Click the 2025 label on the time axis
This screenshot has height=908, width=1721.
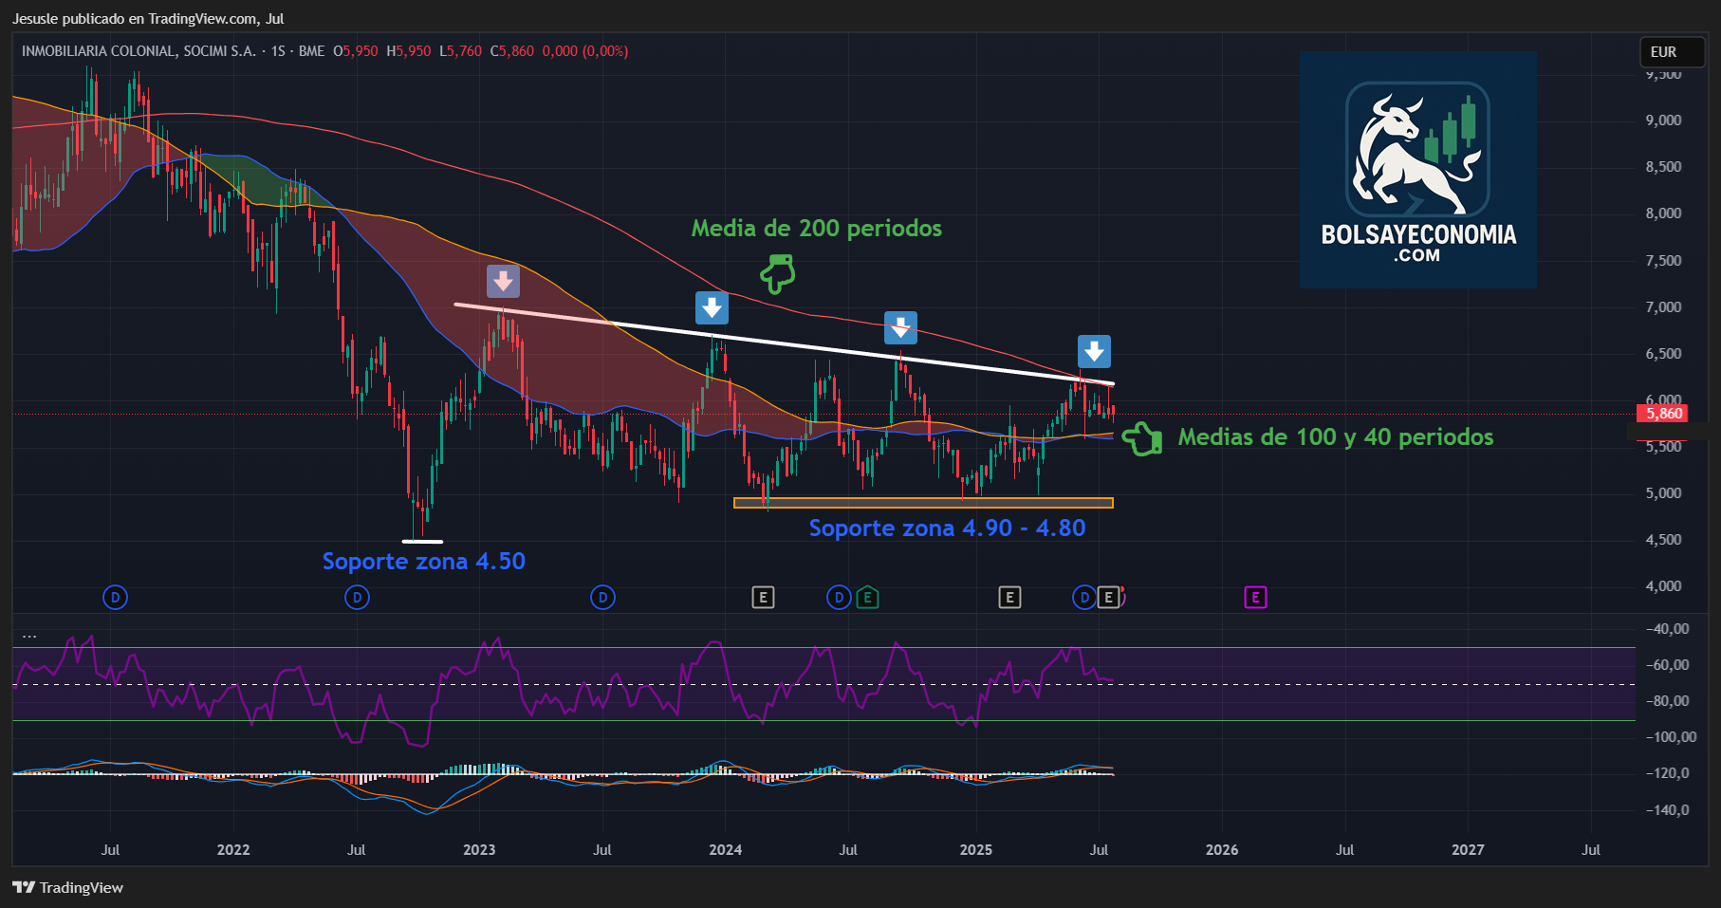976,850
